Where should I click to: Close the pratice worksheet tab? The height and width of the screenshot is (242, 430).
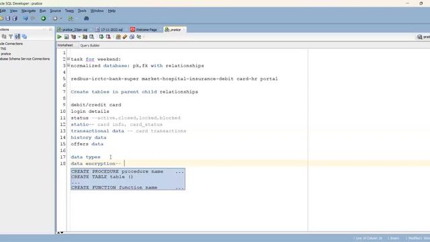pos(184,30)
